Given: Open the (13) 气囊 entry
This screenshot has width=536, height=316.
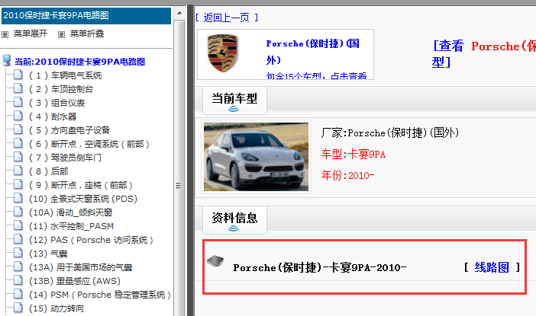Looking at the screenshot, I should click(48, 254).
